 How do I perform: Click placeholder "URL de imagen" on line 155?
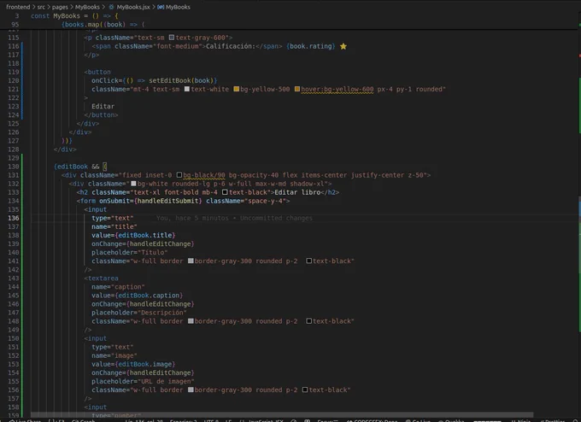click(166, 381)
